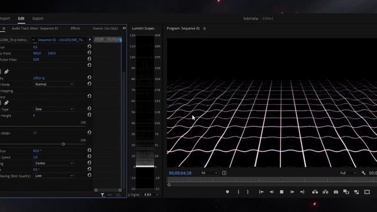Click the filter properties funnel icon
The height and width of the screenshot is (212, 377).
coord(102,195)
